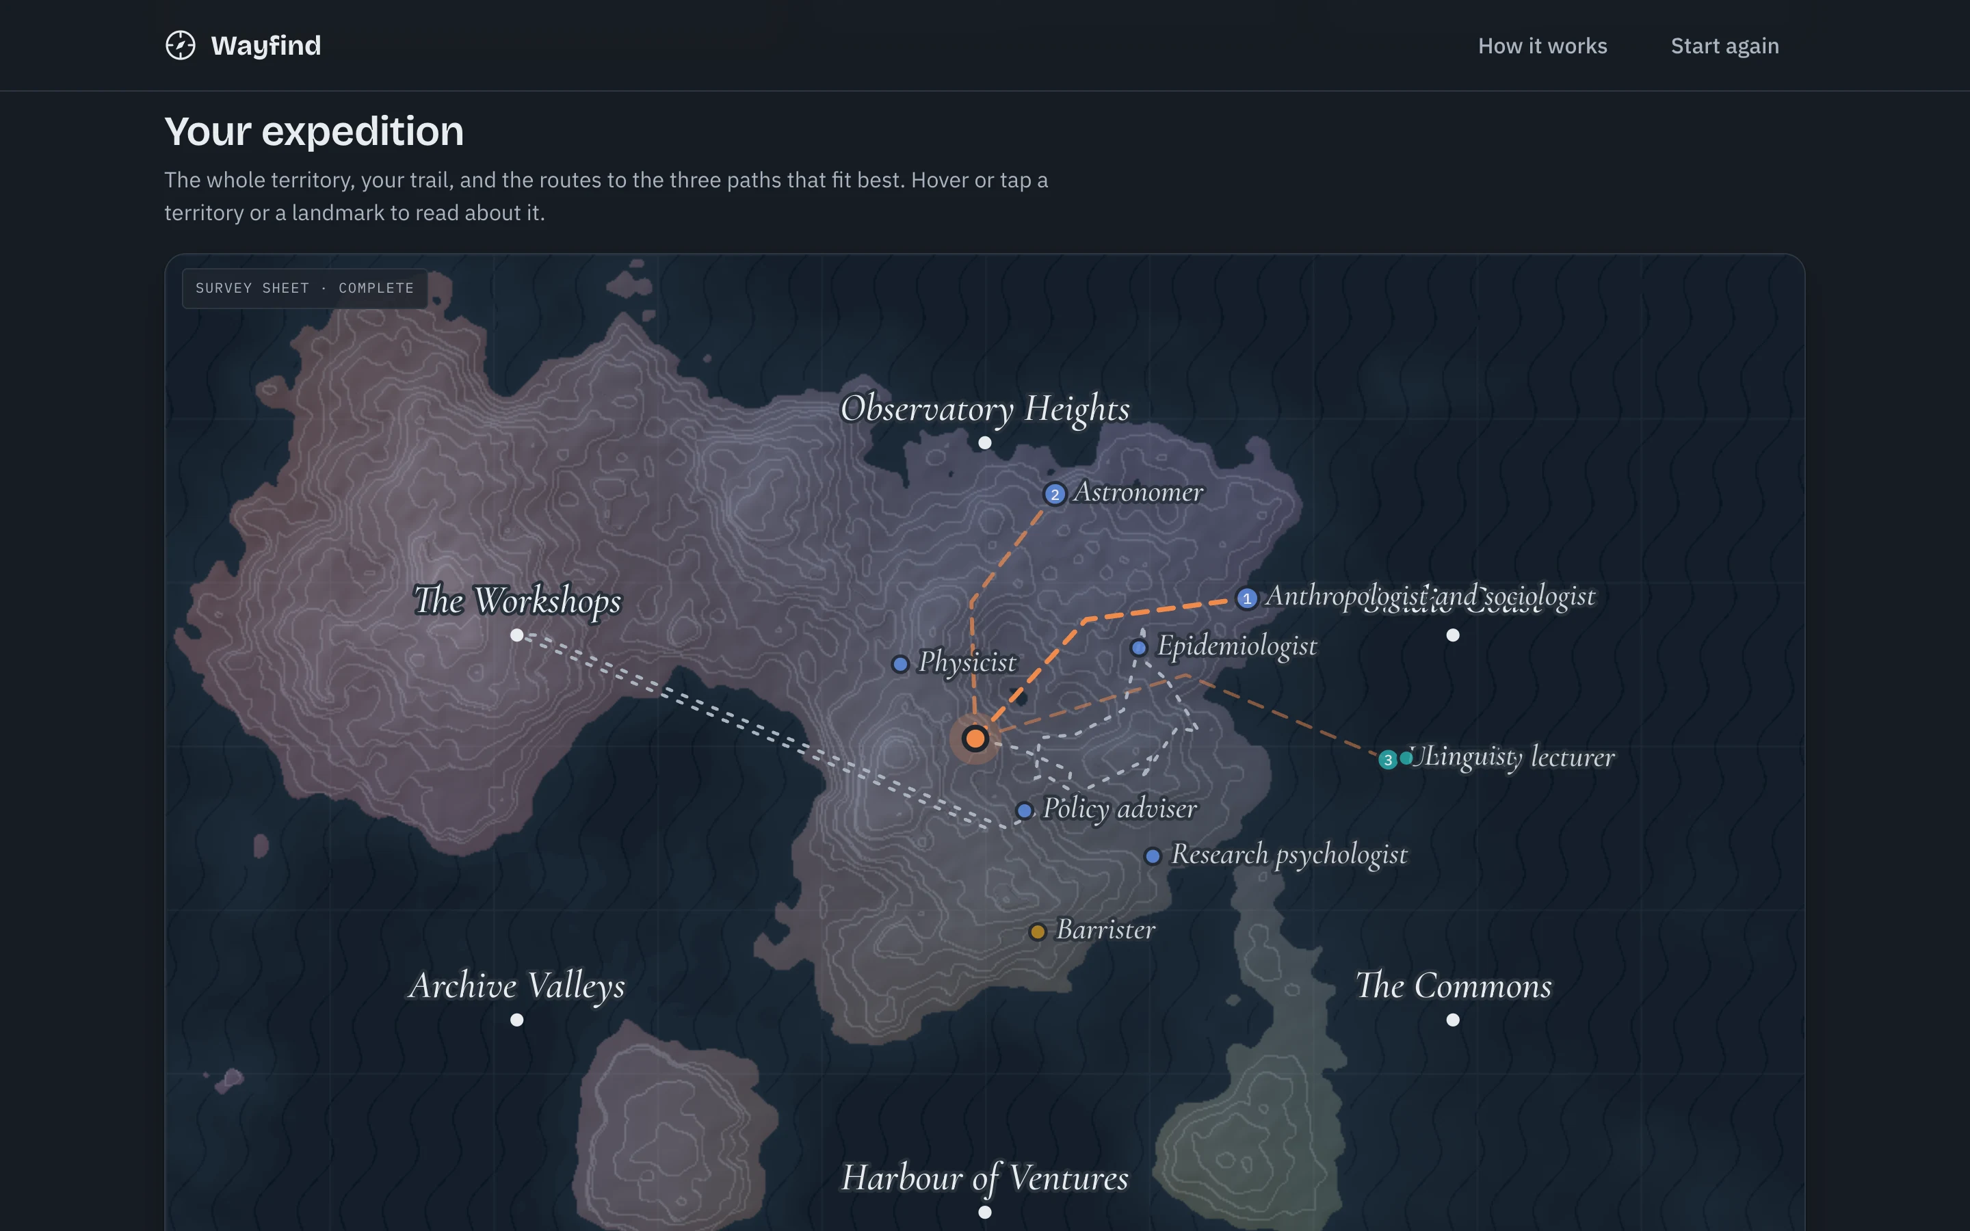The height and width of the screenshot is (1231, 1970).
Task: Click the lecturer label near marker 3
Action: click(1512, 757)
